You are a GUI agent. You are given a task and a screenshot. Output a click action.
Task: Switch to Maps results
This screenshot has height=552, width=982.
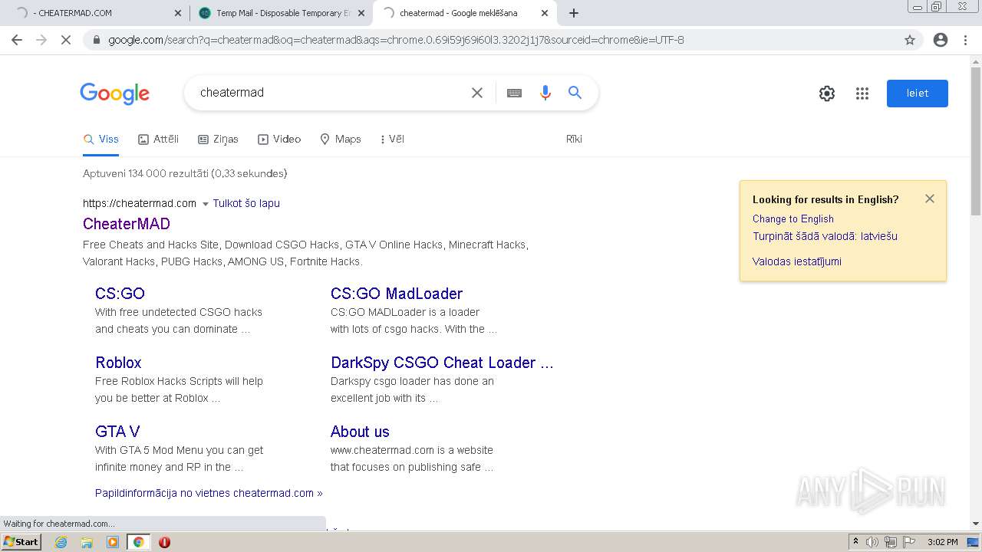click(341, 140)
